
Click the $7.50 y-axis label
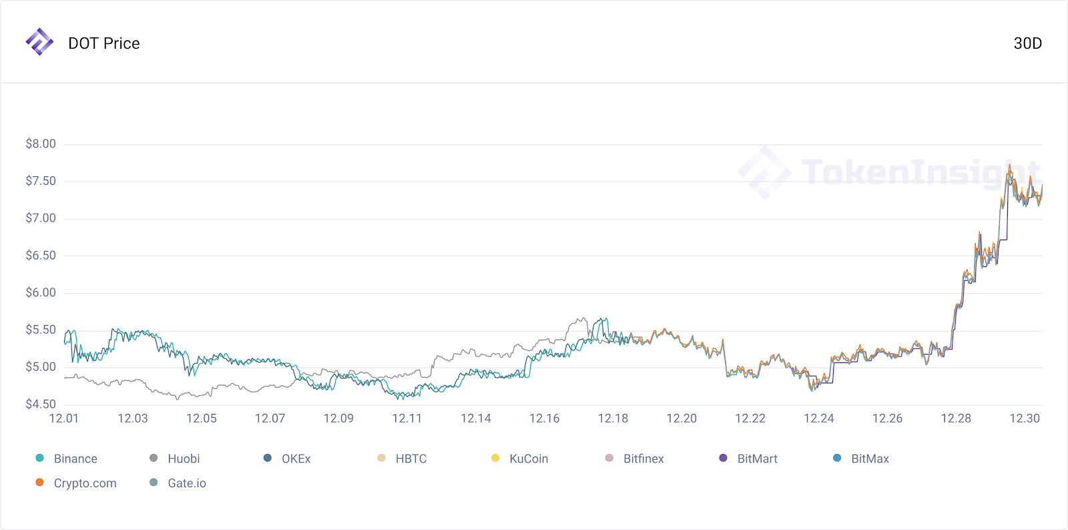coord(41,181)
